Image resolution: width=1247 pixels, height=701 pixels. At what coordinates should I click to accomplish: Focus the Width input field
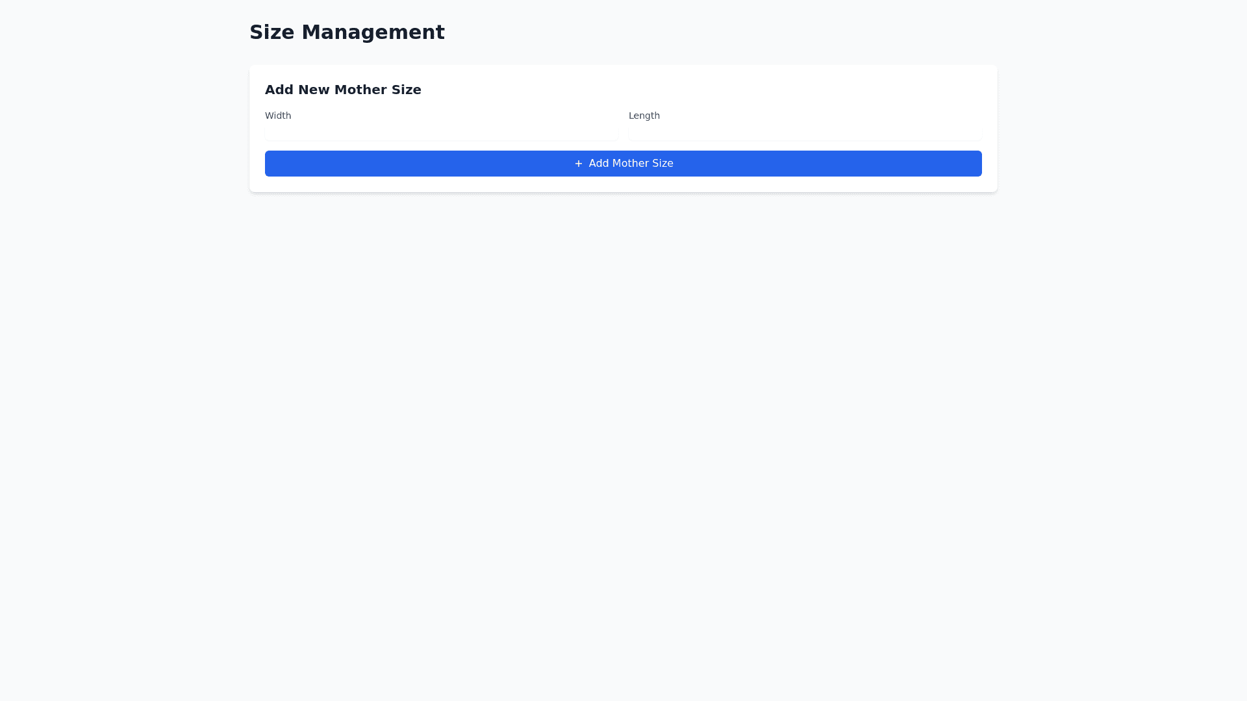(441, 133)
